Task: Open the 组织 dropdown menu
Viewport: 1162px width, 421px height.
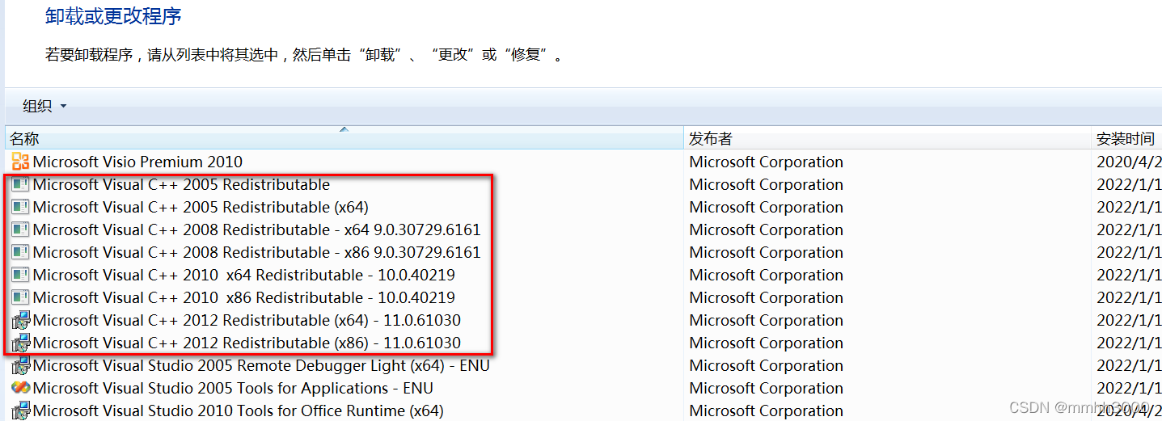Action: (x=44, y=106)
